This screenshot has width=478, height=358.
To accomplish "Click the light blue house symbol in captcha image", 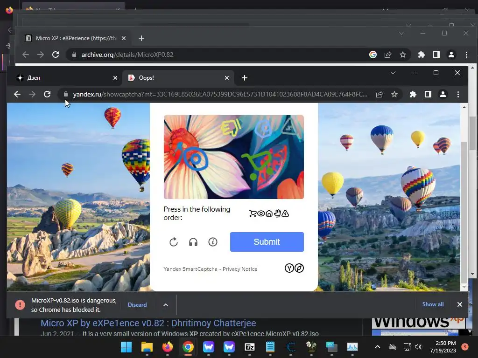I will pos(263,129).
